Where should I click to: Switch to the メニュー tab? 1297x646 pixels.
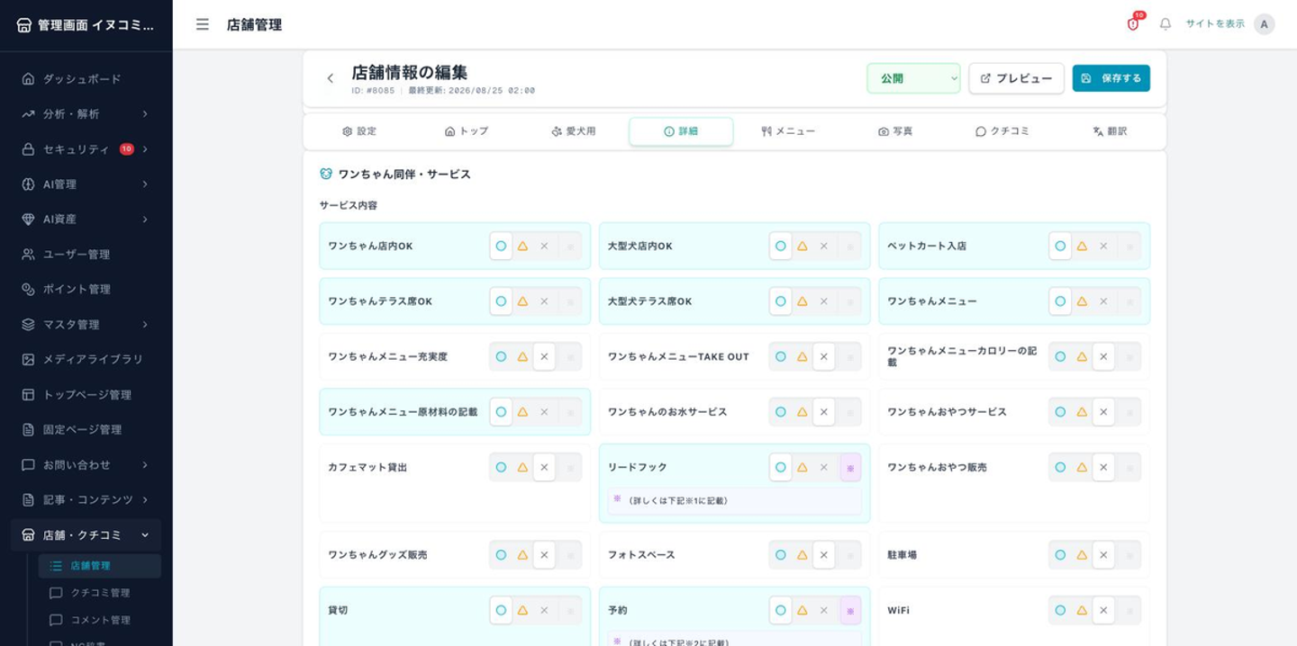788,131
